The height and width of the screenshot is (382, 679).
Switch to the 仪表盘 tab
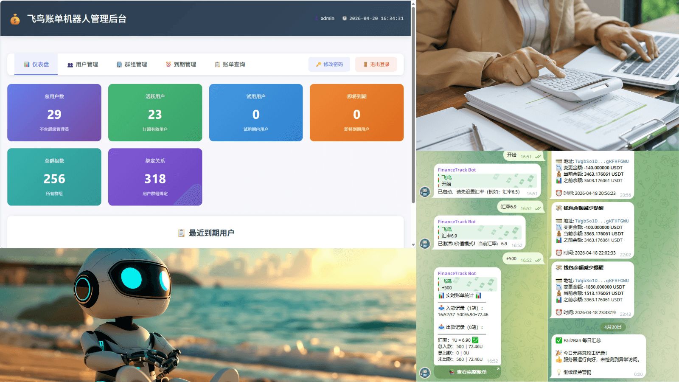tap(36, 65)
